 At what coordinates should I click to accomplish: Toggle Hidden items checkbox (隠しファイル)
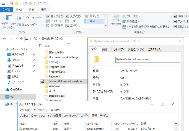click(x=175, y=27)
